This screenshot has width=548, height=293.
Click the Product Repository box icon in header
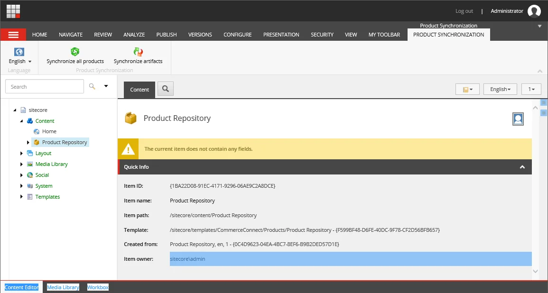130,118
